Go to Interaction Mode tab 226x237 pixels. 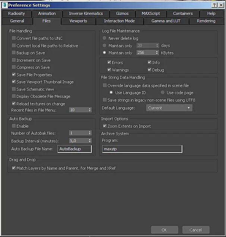(x=119, y=21)
